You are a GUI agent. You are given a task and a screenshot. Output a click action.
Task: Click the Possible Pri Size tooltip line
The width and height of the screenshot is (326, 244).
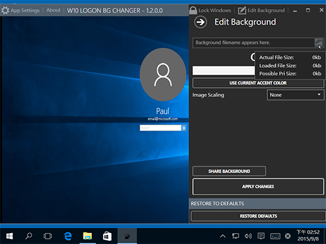[290, 74]
